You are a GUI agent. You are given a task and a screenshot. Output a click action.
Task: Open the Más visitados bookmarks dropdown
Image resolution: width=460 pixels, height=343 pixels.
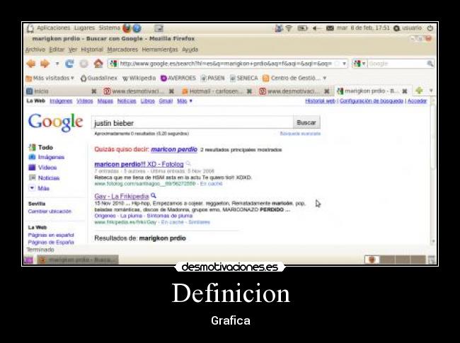[x=50, y=78]
